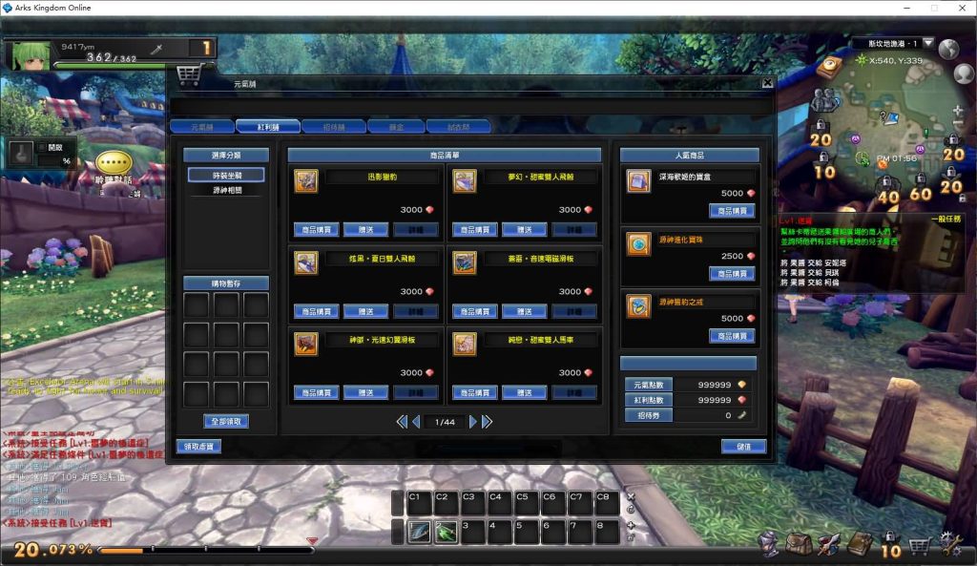The image size is (977, 566).
Task: Click the 迅影獵豹 mount item icon
Action: pos(305,180)
